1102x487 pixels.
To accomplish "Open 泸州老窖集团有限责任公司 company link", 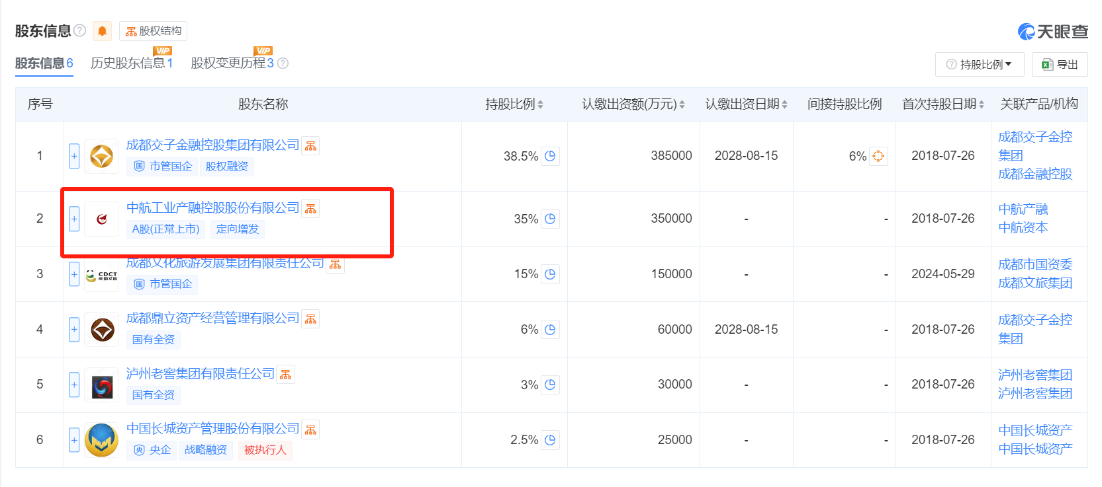I will pyautogui.click(x=201, y=374).
